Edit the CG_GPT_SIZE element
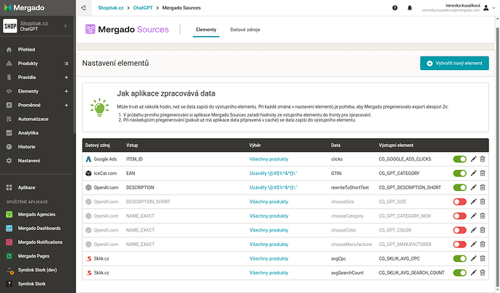 [473, 202]
